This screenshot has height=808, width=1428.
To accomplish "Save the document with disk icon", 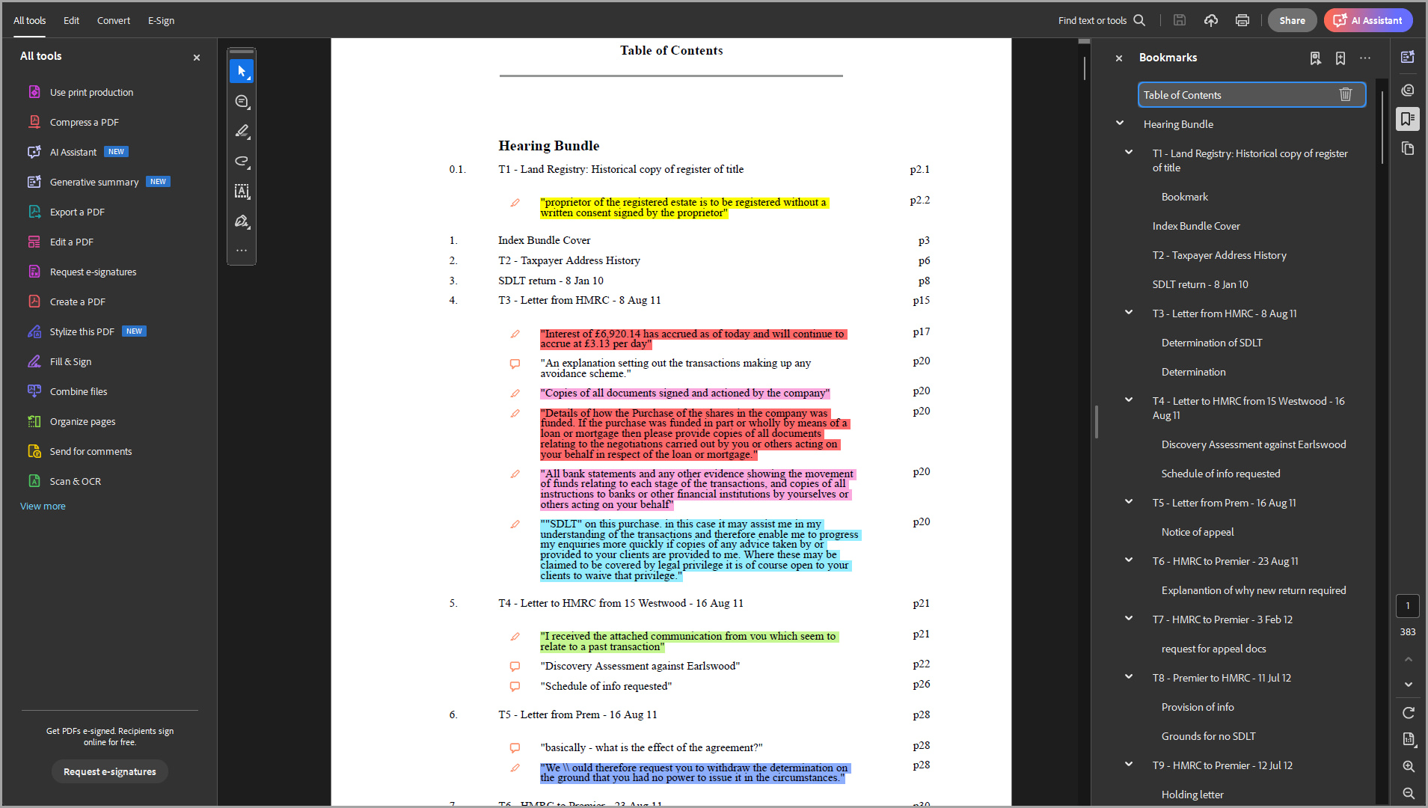I will (x=1180, y=20).
